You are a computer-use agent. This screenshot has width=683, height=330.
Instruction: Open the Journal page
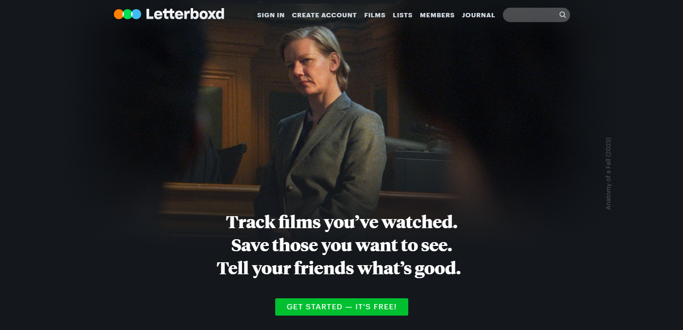[478, 15]
